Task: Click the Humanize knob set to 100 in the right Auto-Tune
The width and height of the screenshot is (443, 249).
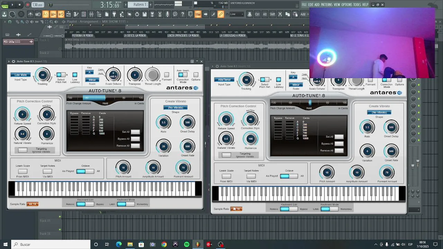Action: (251, 139)
